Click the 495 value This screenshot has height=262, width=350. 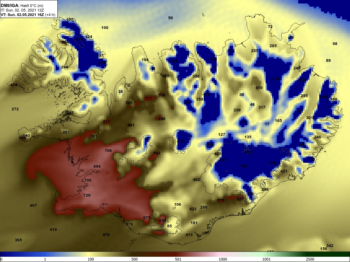166,76
